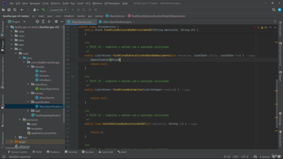Open the Auto-build tool window
The width and height of the screenshot is (283, 159).
tap(106, 152)
